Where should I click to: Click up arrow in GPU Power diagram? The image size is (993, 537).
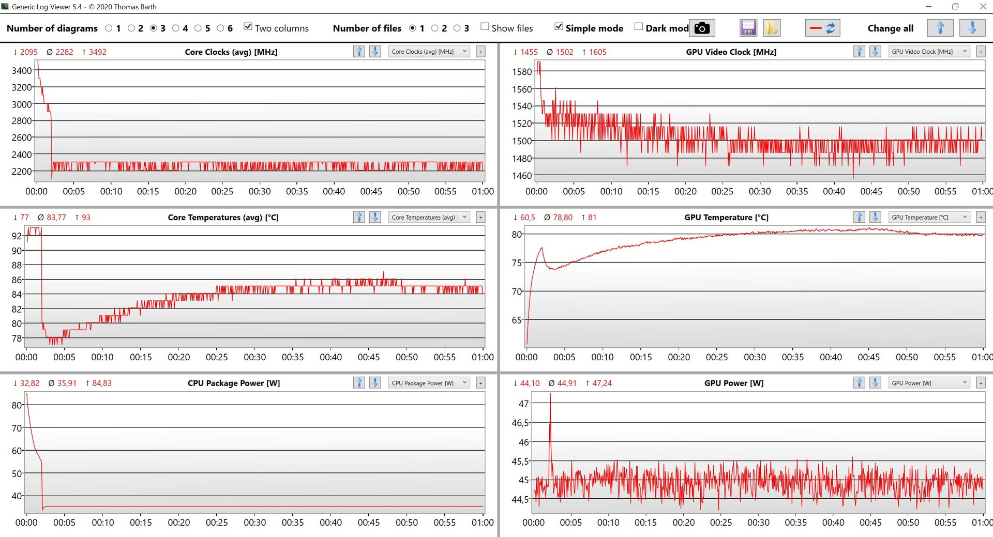(859, 382)
